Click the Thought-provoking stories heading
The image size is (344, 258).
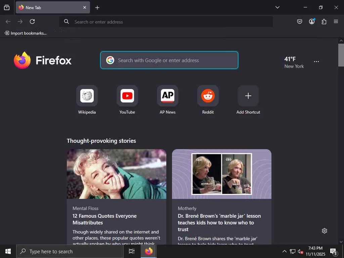click(x=101, y=141)
